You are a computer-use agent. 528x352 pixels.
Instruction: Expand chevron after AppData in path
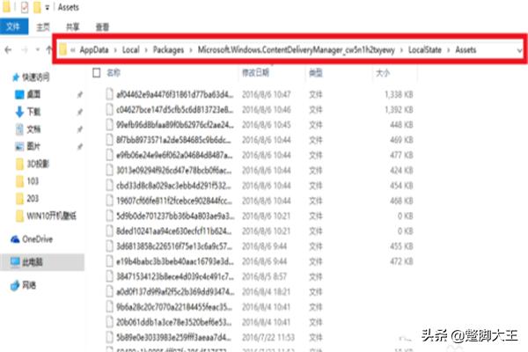click(115, 50)
